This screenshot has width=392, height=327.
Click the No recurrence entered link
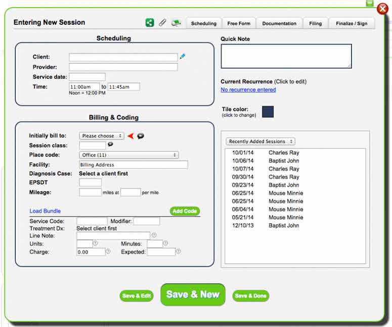(248, 90)
